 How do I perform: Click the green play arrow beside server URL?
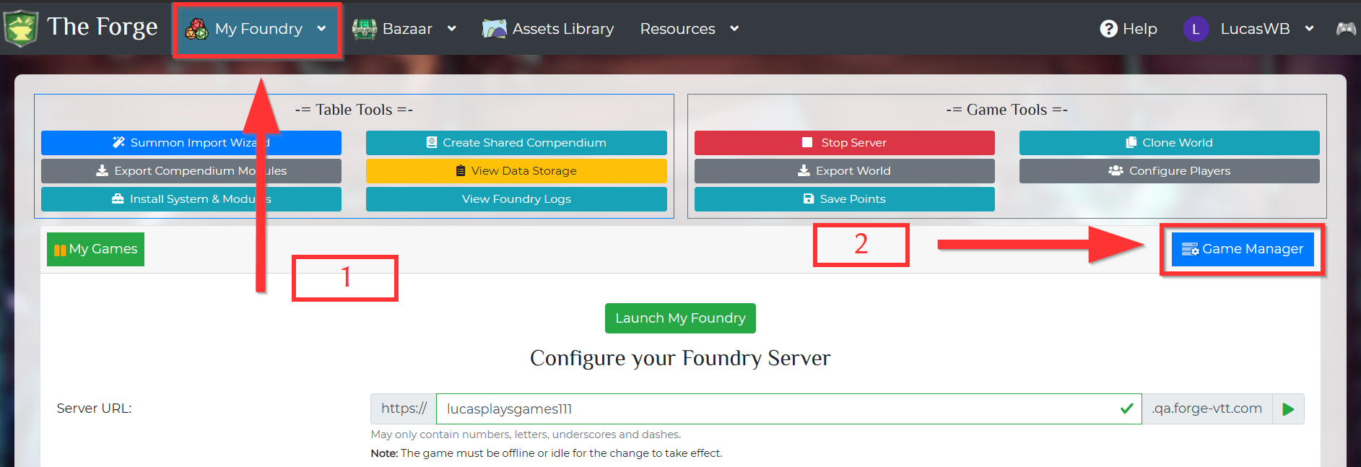pos(1288,409)
